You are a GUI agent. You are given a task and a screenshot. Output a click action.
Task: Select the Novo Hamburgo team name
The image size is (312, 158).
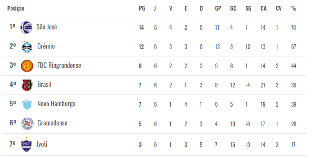(56, 104)
